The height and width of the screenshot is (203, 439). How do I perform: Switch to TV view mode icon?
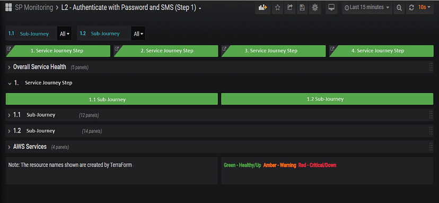[x=331, y=8]
